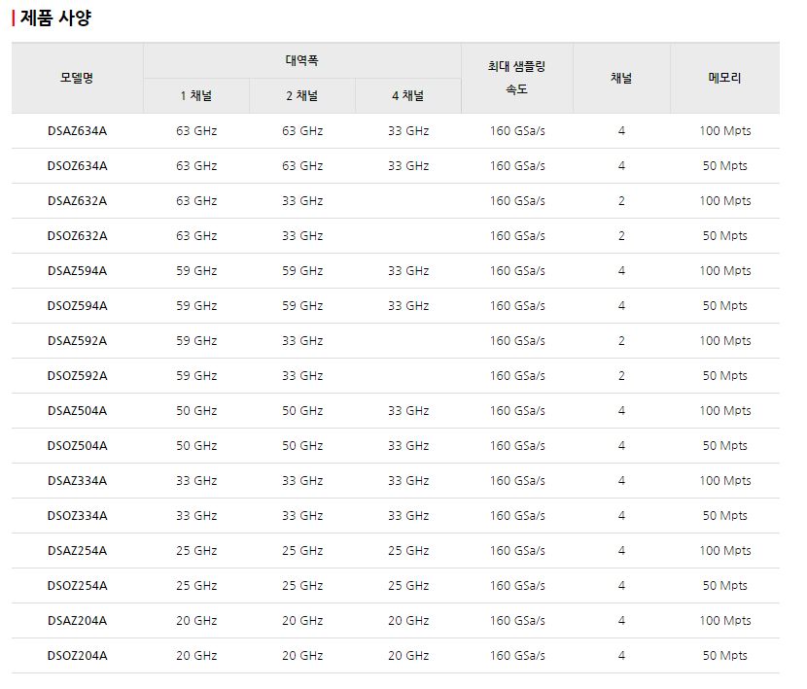Click the 1 채널 sub-header
This screenshot has height=689, width=807.
point(196,95)
